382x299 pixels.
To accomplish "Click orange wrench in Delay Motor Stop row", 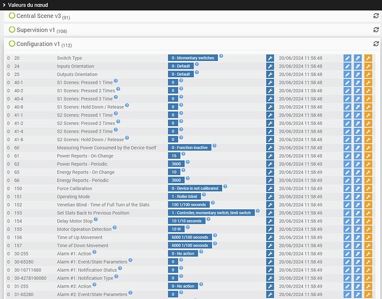I will tap(368, 221).
